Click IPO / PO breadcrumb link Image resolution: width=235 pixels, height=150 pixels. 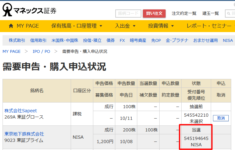click(41, 52)
